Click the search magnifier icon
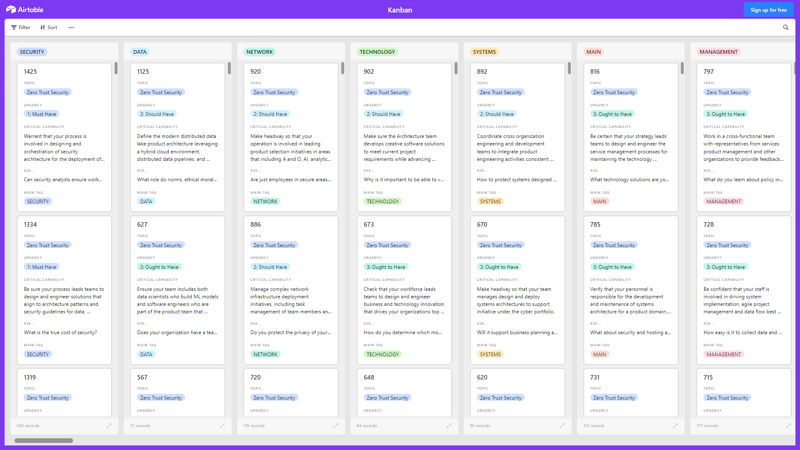 (786, 27)
